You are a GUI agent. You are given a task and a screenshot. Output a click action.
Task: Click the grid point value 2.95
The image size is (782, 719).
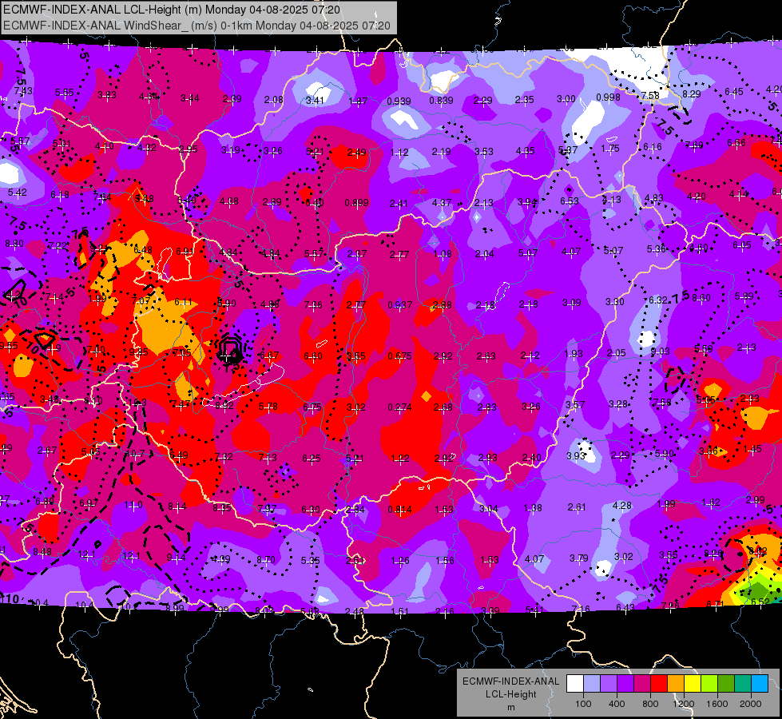point(188,149)
